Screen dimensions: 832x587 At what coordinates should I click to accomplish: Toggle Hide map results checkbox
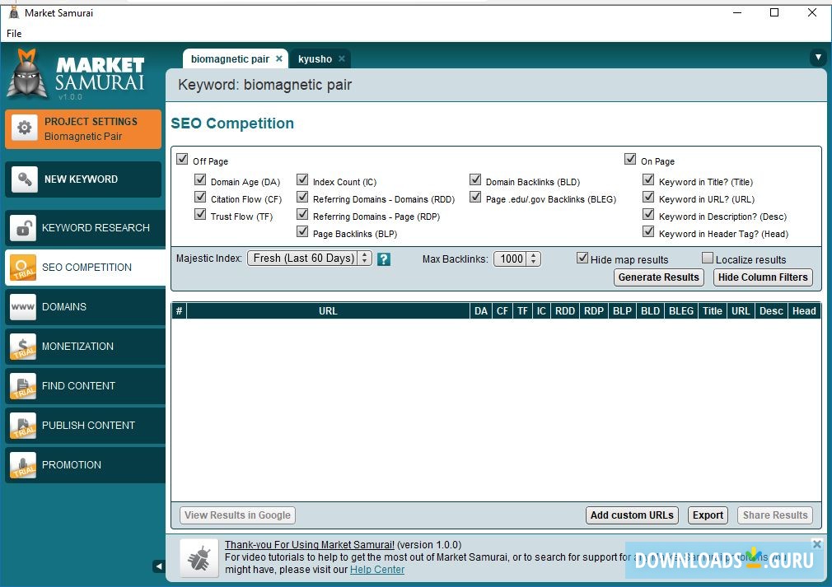[582, 258]
